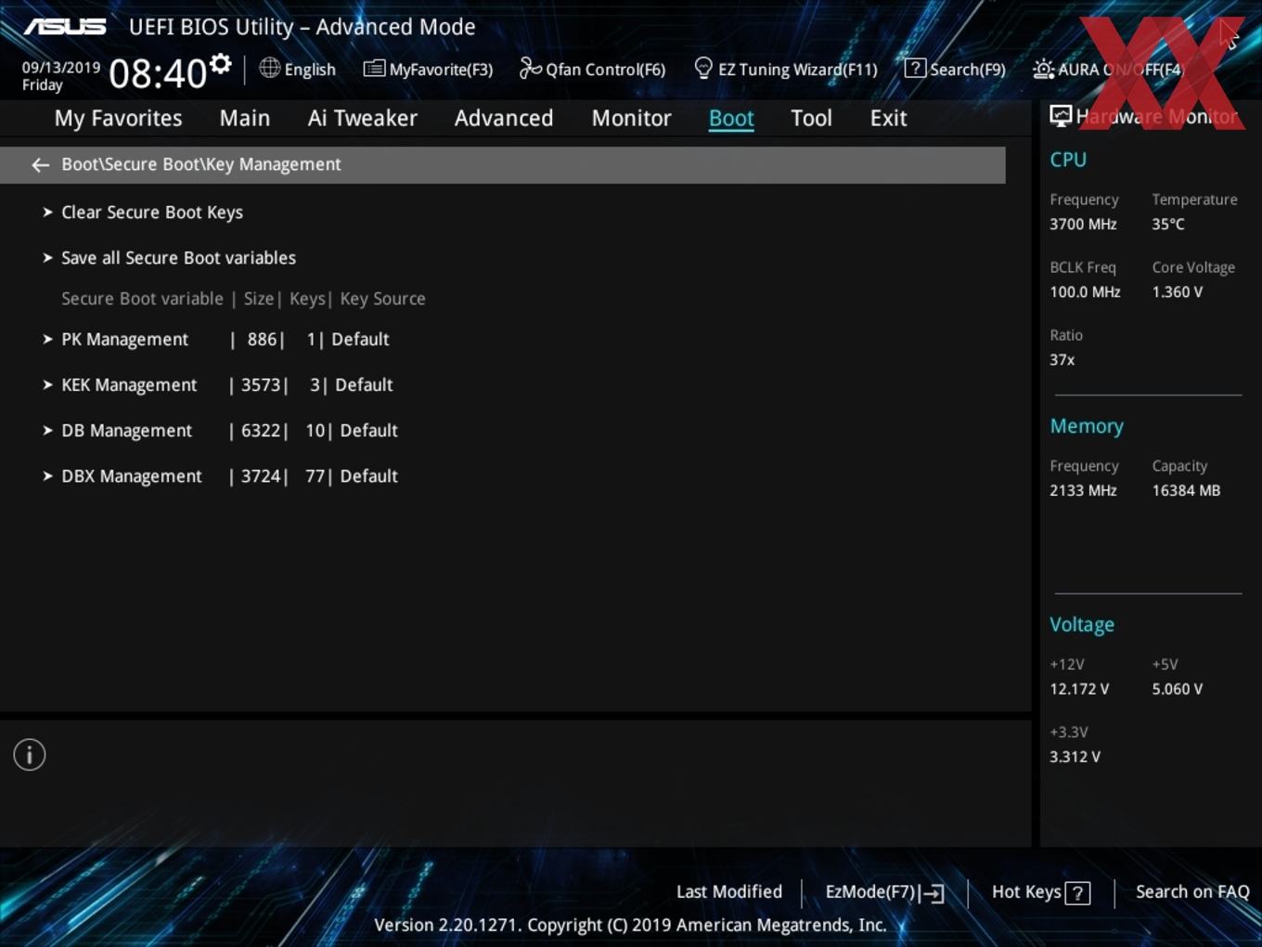Click the EzMode exit arrow icon
1262x947 pixels.
934,893
